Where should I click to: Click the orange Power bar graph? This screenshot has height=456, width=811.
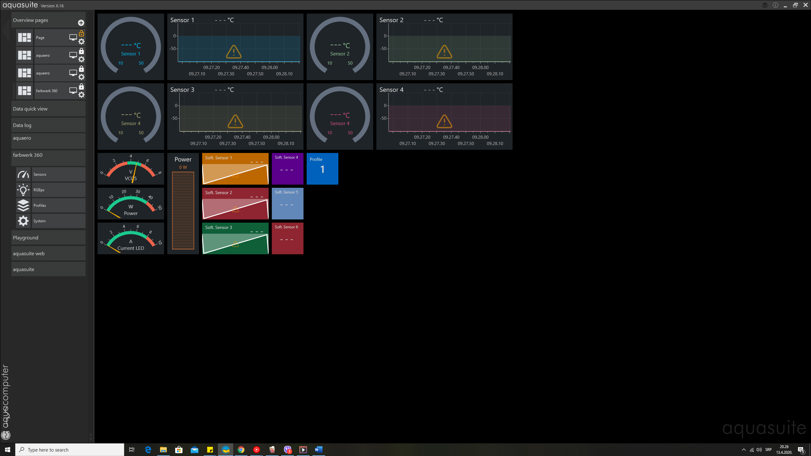pyautogui.click(x=183, y=211)
